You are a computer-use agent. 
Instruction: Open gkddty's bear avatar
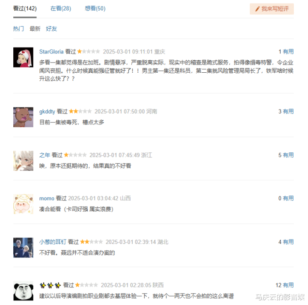(x=23, y=117)
